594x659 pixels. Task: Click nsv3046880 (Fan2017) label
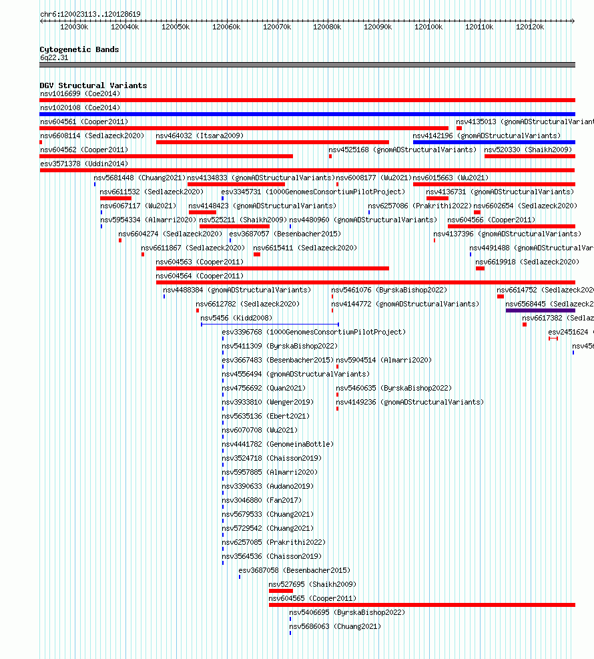pos(262,500)
